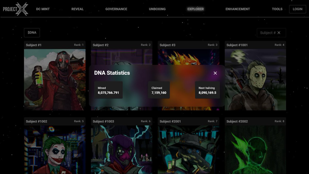The width and height of the screenshot is (309, 174).
Task: Click the Subject #1003 title text
Action: (103, 121)
